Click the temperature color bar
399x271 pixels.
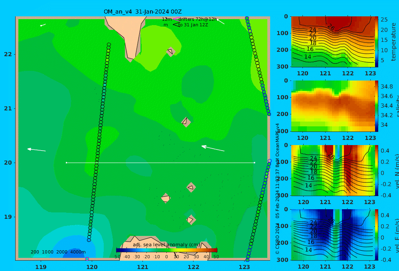tap(377, 42)
